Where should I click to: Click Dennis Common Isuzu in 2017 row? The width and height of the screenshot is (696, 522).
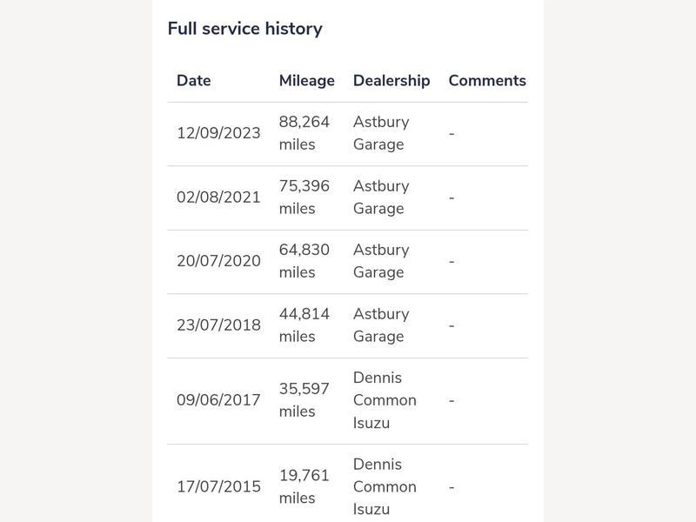coord(385,400)
